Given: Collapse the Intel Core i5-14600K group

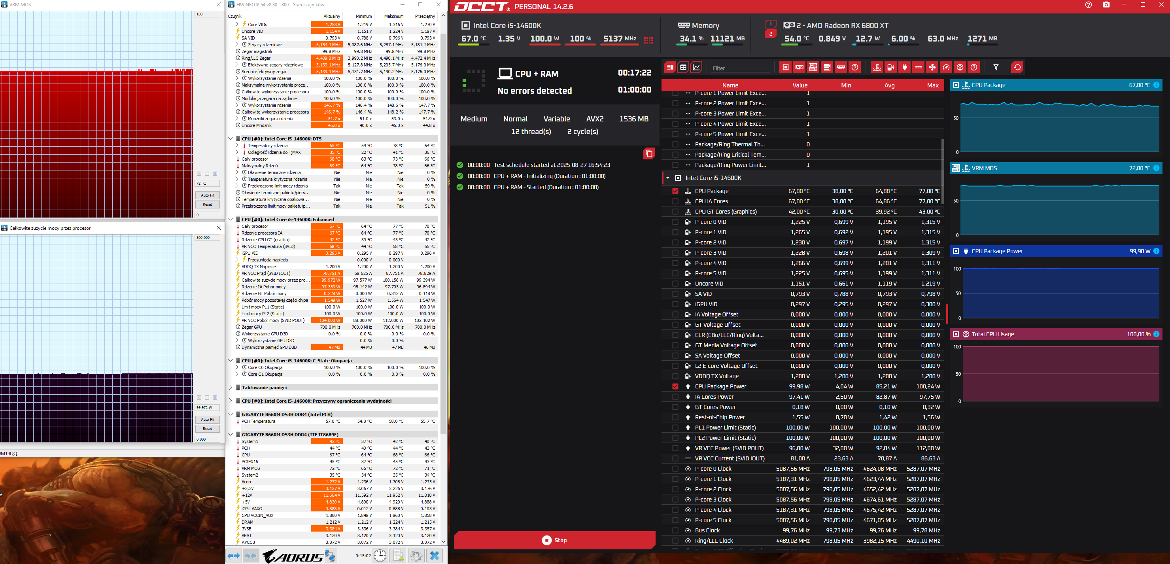Looking at the screenshot, I should 668,178.
